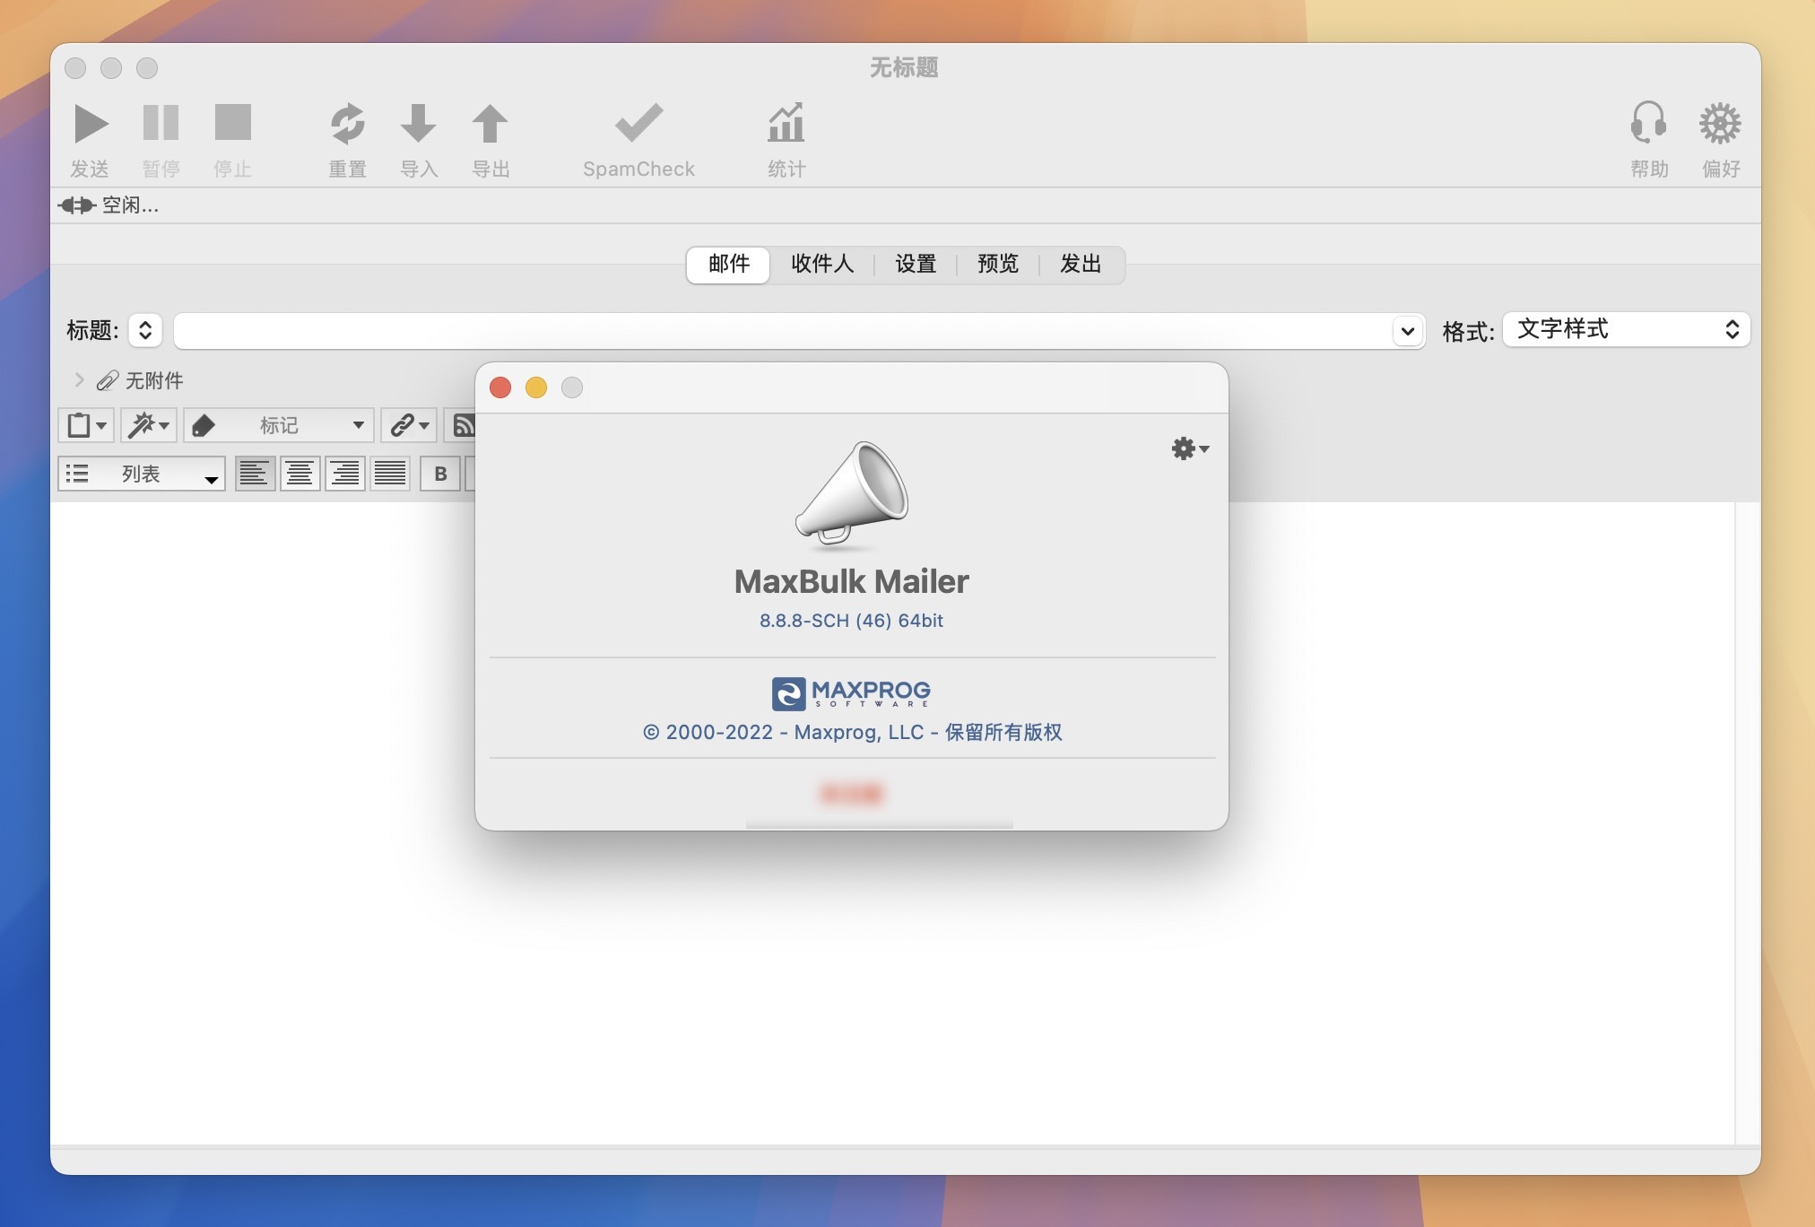Run SpamCheck from the toolbar
Screen dimensions: 1815x1227
(x=638, y=124)
